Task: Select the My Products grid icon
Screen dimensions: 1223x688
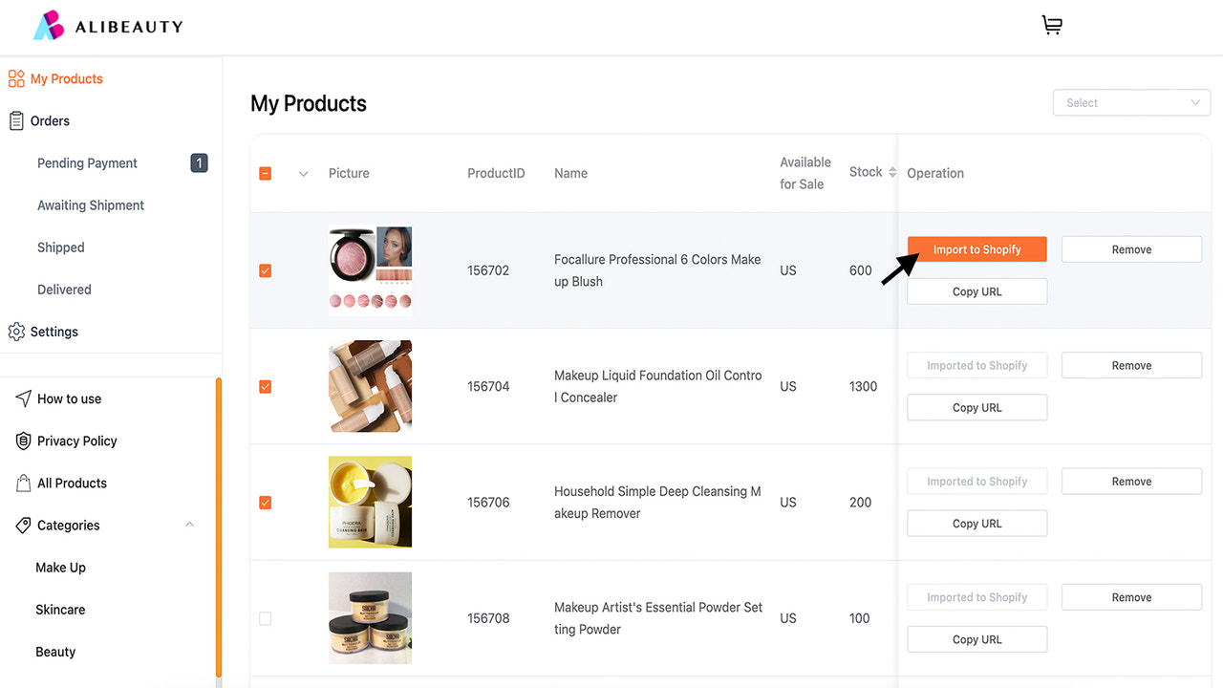Action: point(15,78)
